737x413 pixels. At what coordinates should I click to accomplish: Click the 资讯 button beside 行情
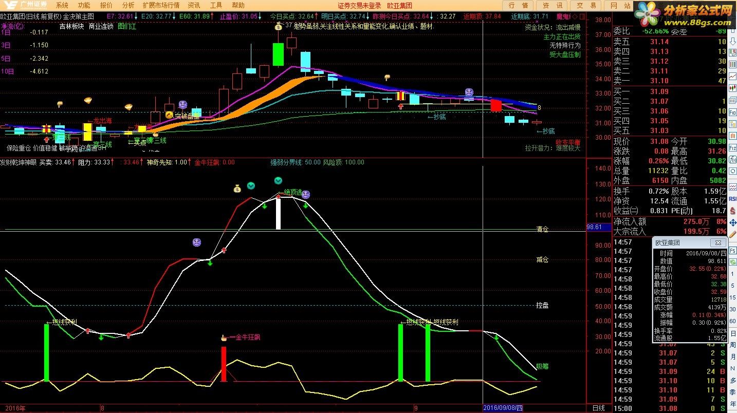pos(552,5)
